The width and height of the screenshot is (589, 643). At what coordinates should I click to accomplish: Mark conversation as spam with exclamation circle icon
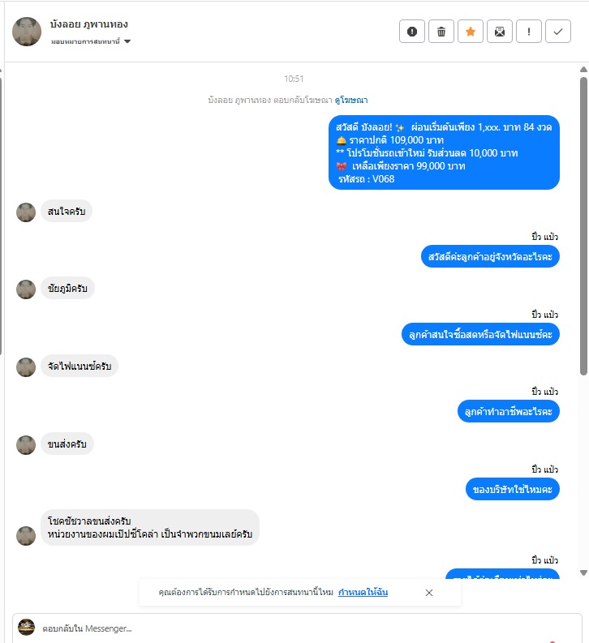pyautogui.click(x=412, y=31)
